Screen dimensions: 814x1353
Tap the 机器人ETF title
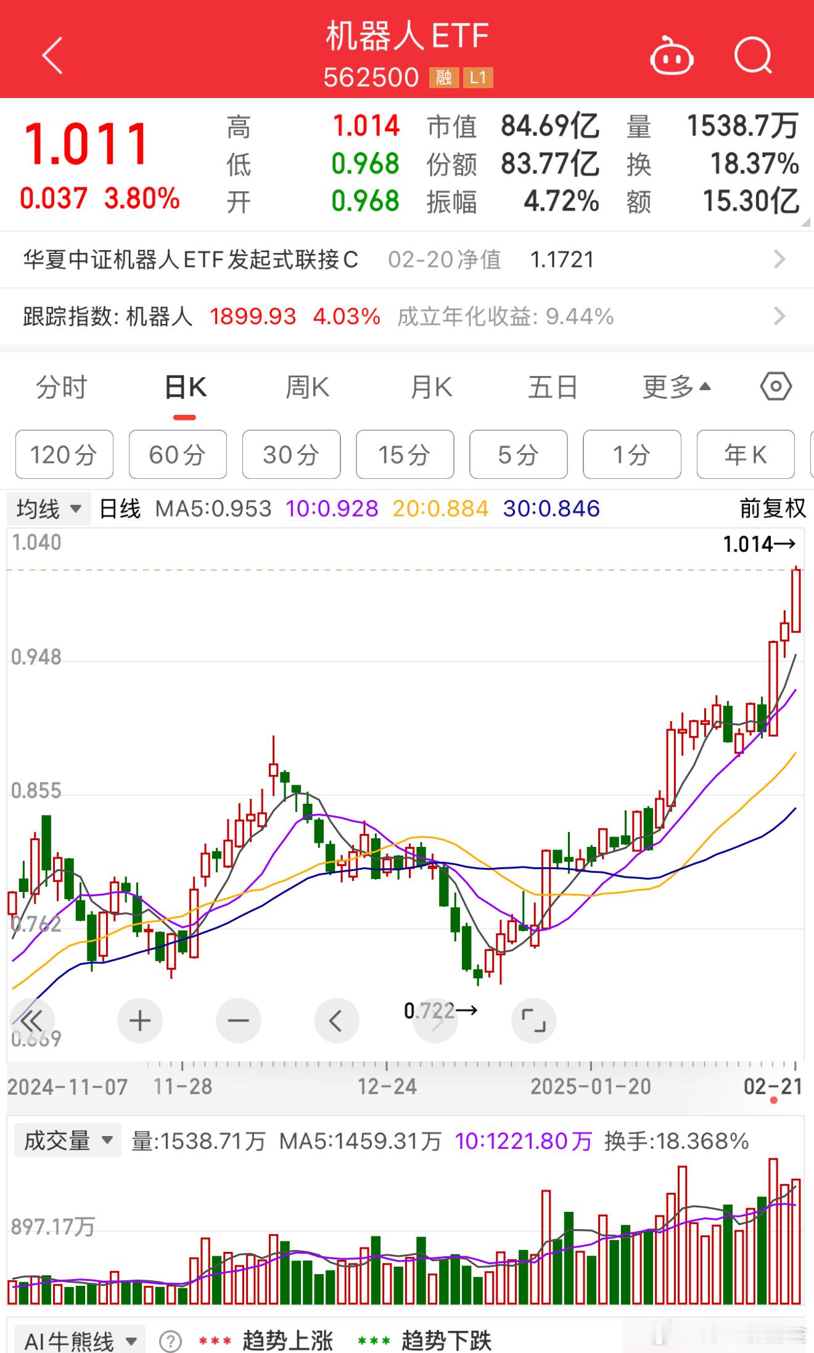click(x=407, y=36)
